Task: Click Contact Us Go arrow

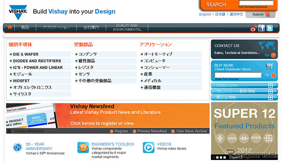Action: 273,55
